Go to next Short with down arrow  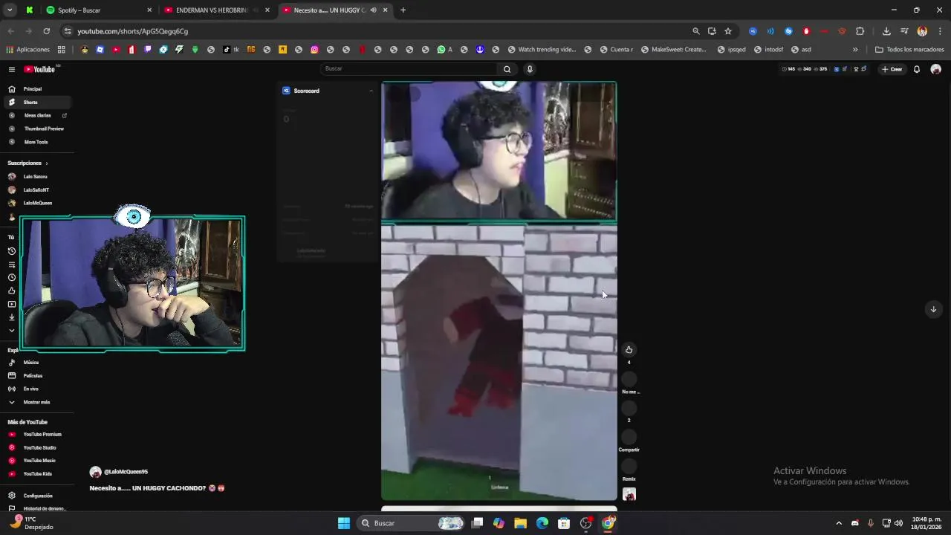tap(934, 309)
